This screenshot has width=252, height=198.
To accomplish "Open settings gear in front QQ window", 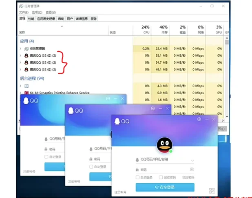I will (x=199, y=119).
